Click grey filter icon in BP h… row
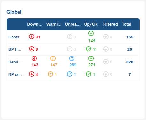Viewport: 146px width, 120px height. point(106,49)
